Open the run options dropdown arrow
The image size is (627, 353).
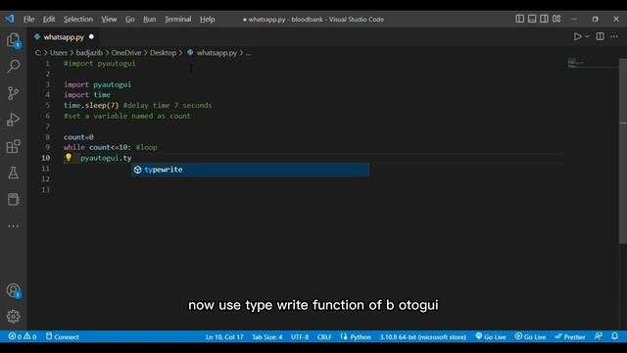(x=587, y=37)
